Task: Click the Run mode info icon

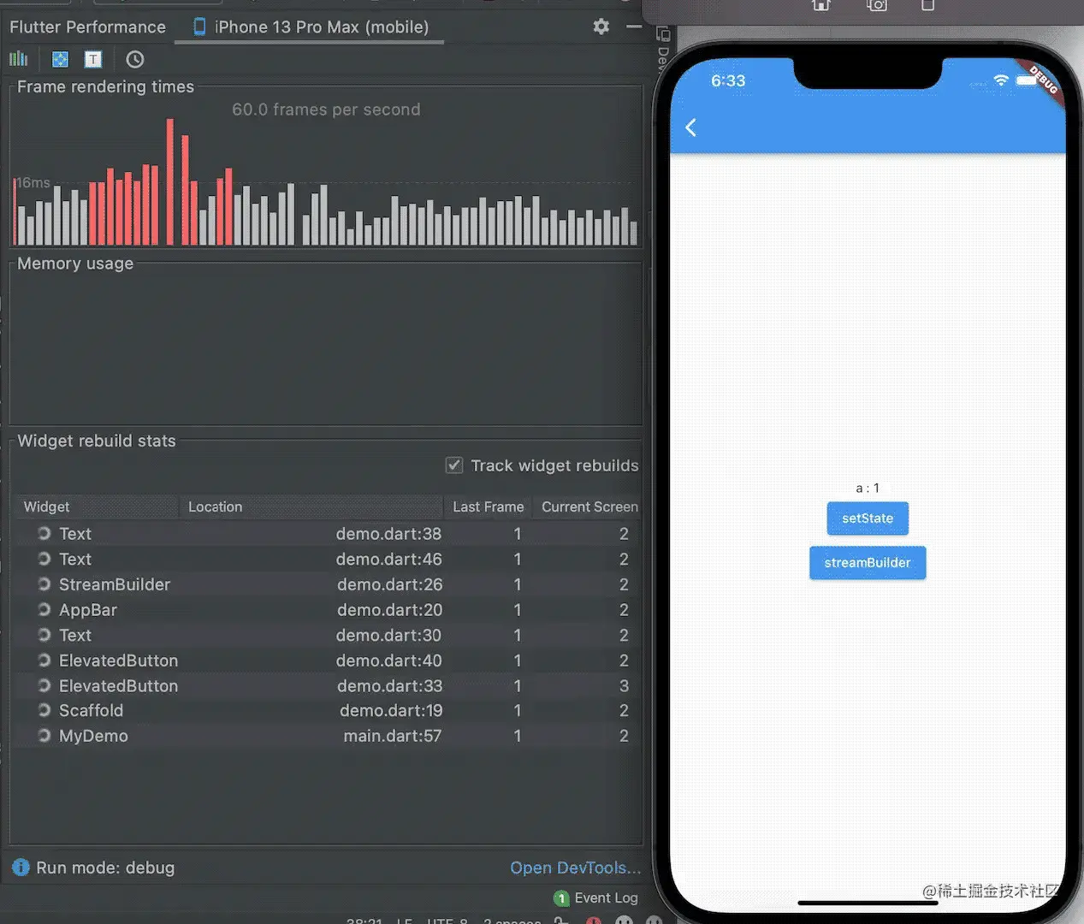Action: tap(21, 868)
